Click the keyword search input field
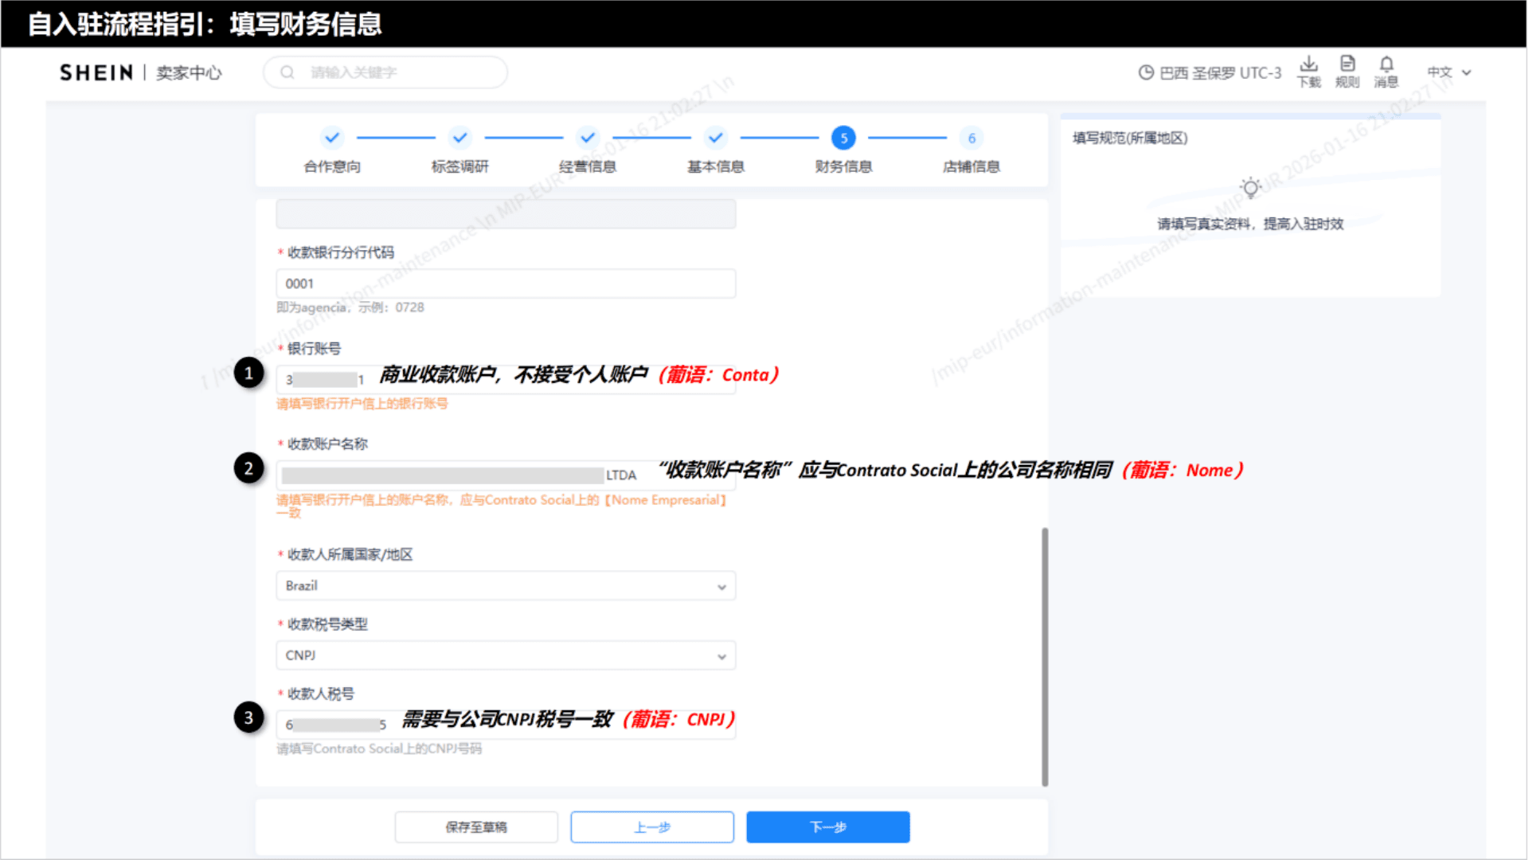1529x860 pixels. pos(385,72)
